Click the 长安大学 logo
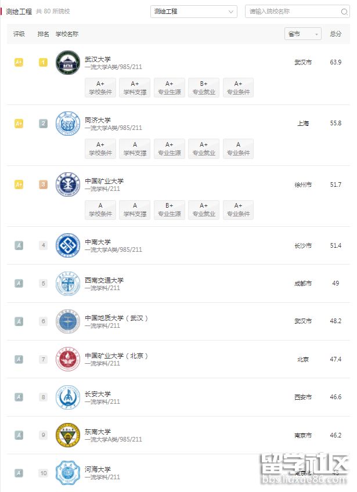The image size is (357, 492). [68, 397]
